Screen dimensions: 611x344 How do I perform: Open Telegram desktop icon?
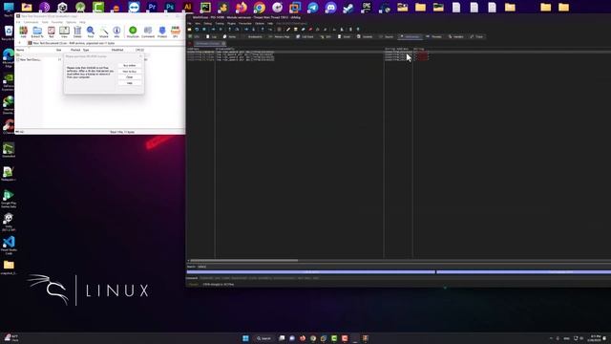(312, 7)
